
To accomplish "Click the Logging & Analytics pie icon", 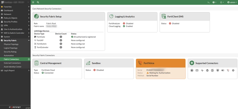I will click(112, 16).
